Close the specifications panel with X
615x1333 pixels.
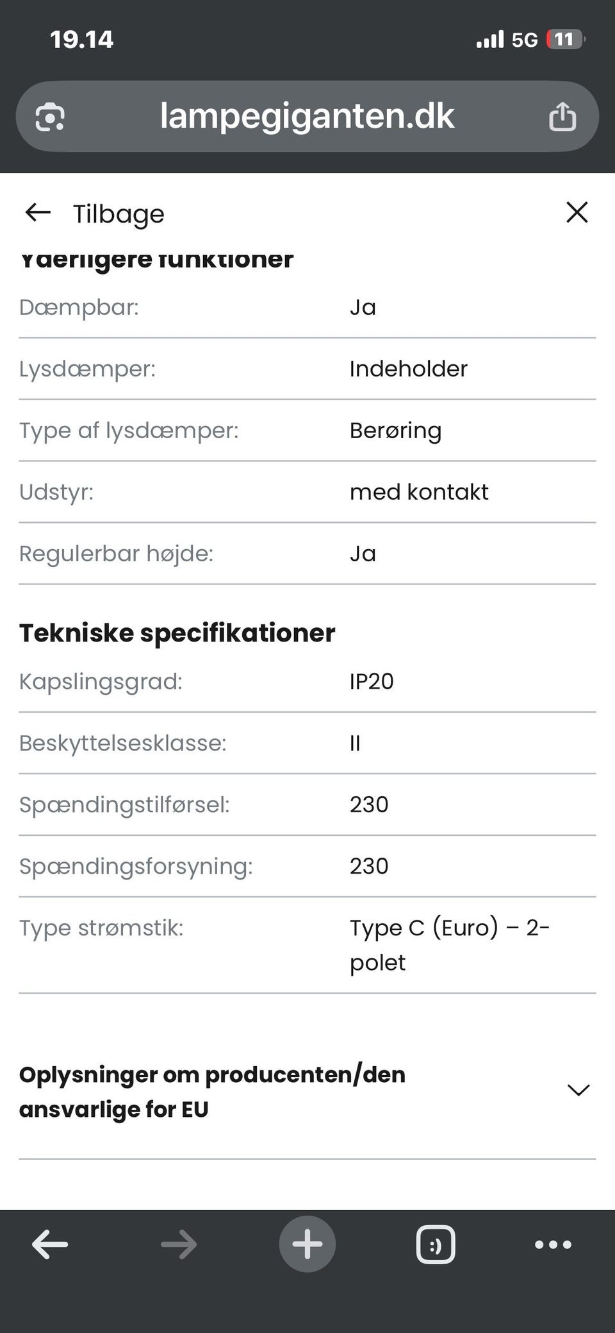point(577,212)
